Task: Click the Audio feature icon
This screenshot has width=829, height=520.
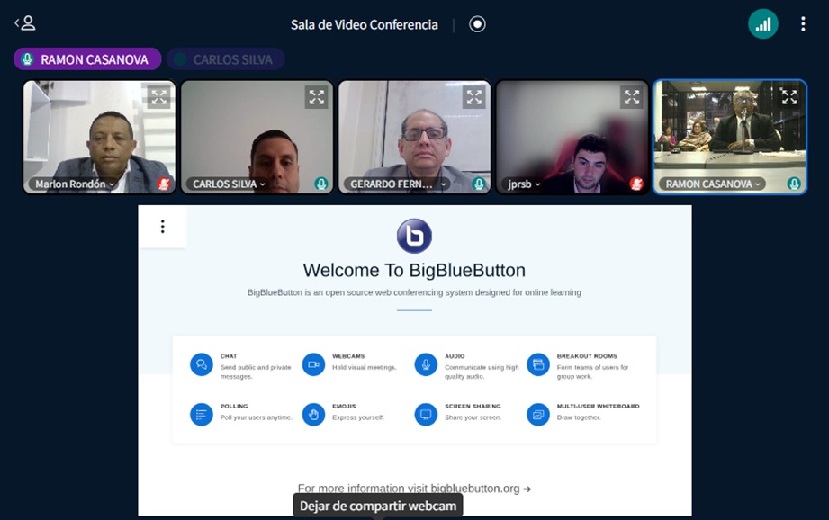Action: pos(426,364)
